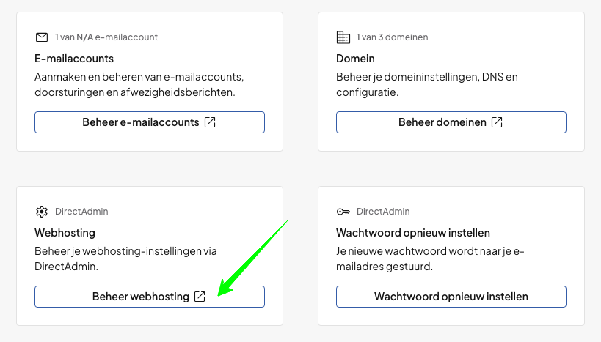Click the gear icon above Webhosting
Screen dimensions: 601x342
click(x=41, y=212)
